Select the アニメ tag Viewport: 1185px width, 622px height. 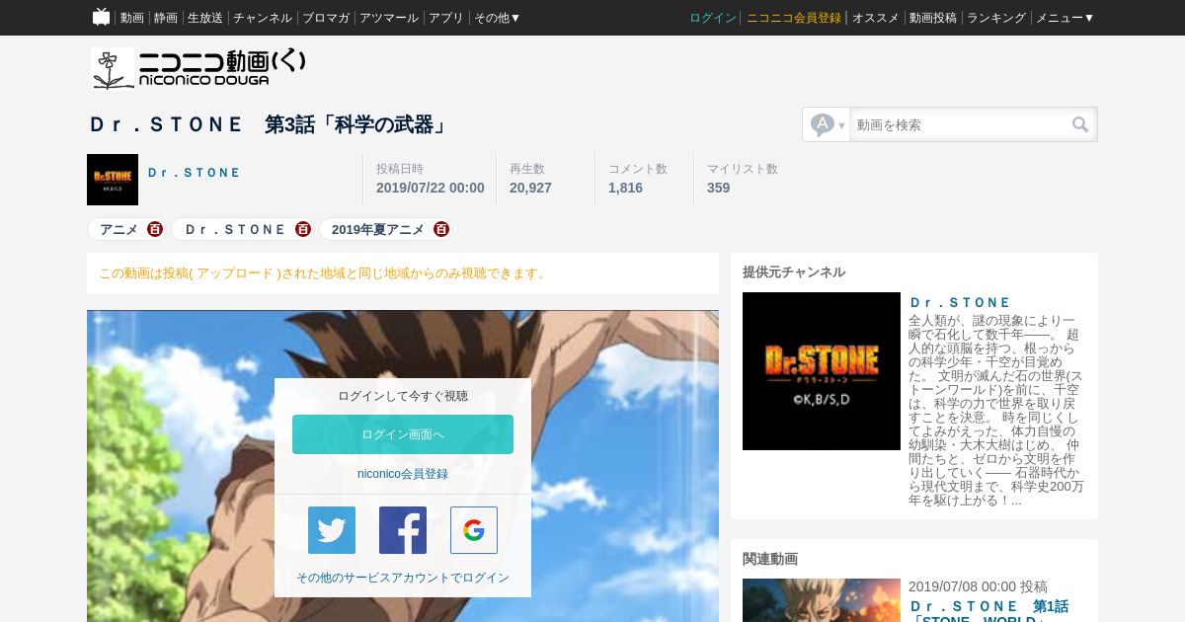118,229
